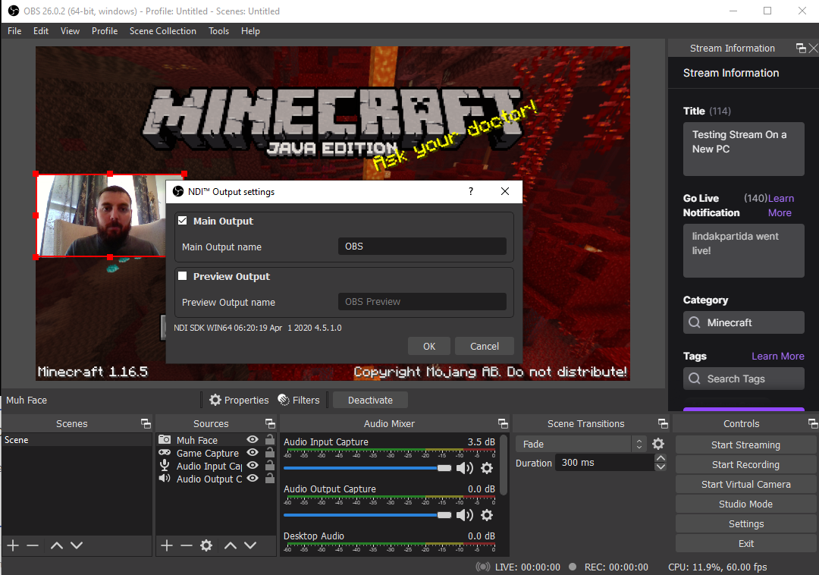
Task: Pop out the Audio Mixer dock
Action: tap(503, 424)
